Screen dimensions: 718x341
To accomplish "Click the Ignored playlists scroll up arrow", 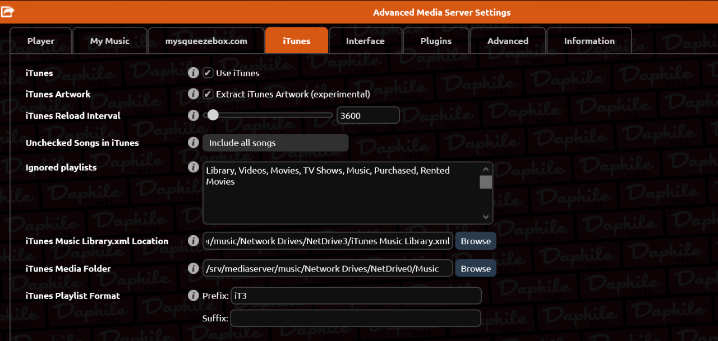I will click(486, 169).
